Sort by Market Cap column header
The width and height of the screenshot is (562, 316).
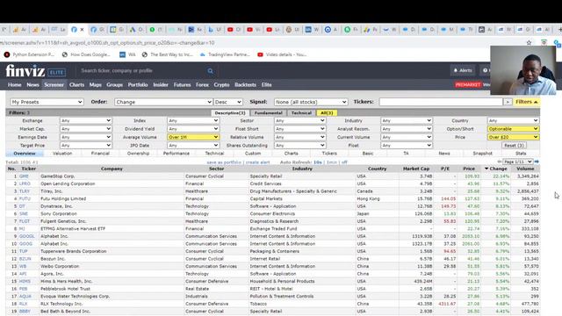[415, 169]
